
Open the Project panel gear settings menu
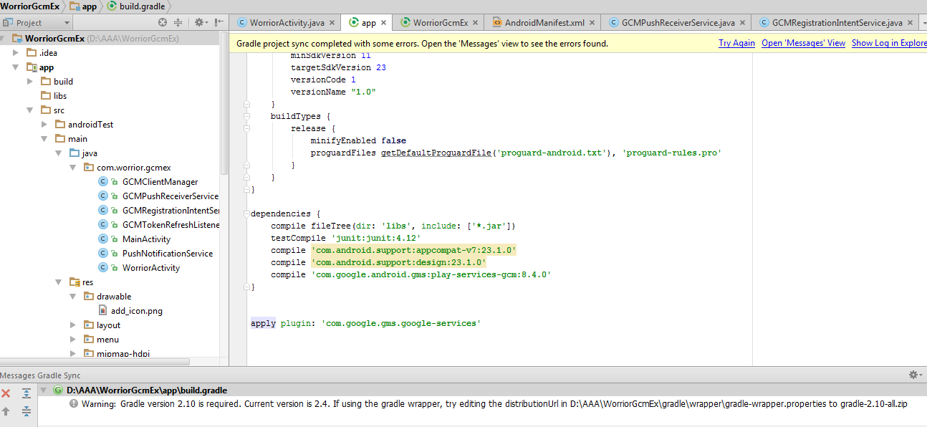coord(200,23)
